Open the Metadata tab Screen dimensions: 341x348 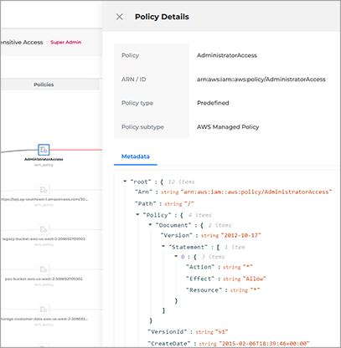tap(136, 156)
